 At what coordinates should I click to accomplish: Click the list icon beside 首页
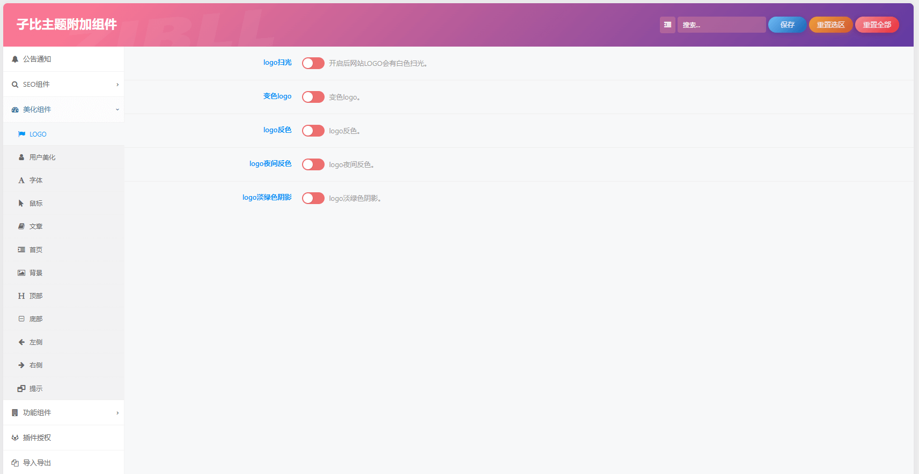point(21,250)
